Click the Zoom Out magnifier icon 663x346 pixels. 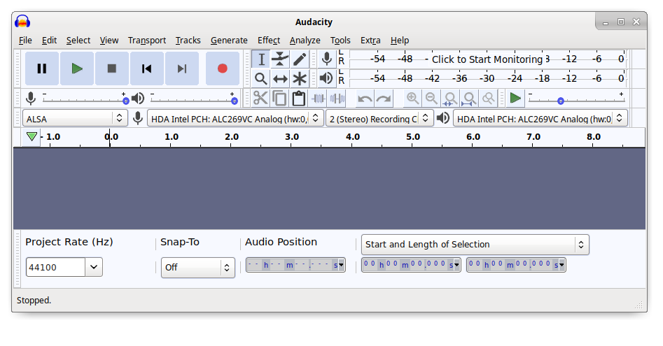(x=431, y=99)
